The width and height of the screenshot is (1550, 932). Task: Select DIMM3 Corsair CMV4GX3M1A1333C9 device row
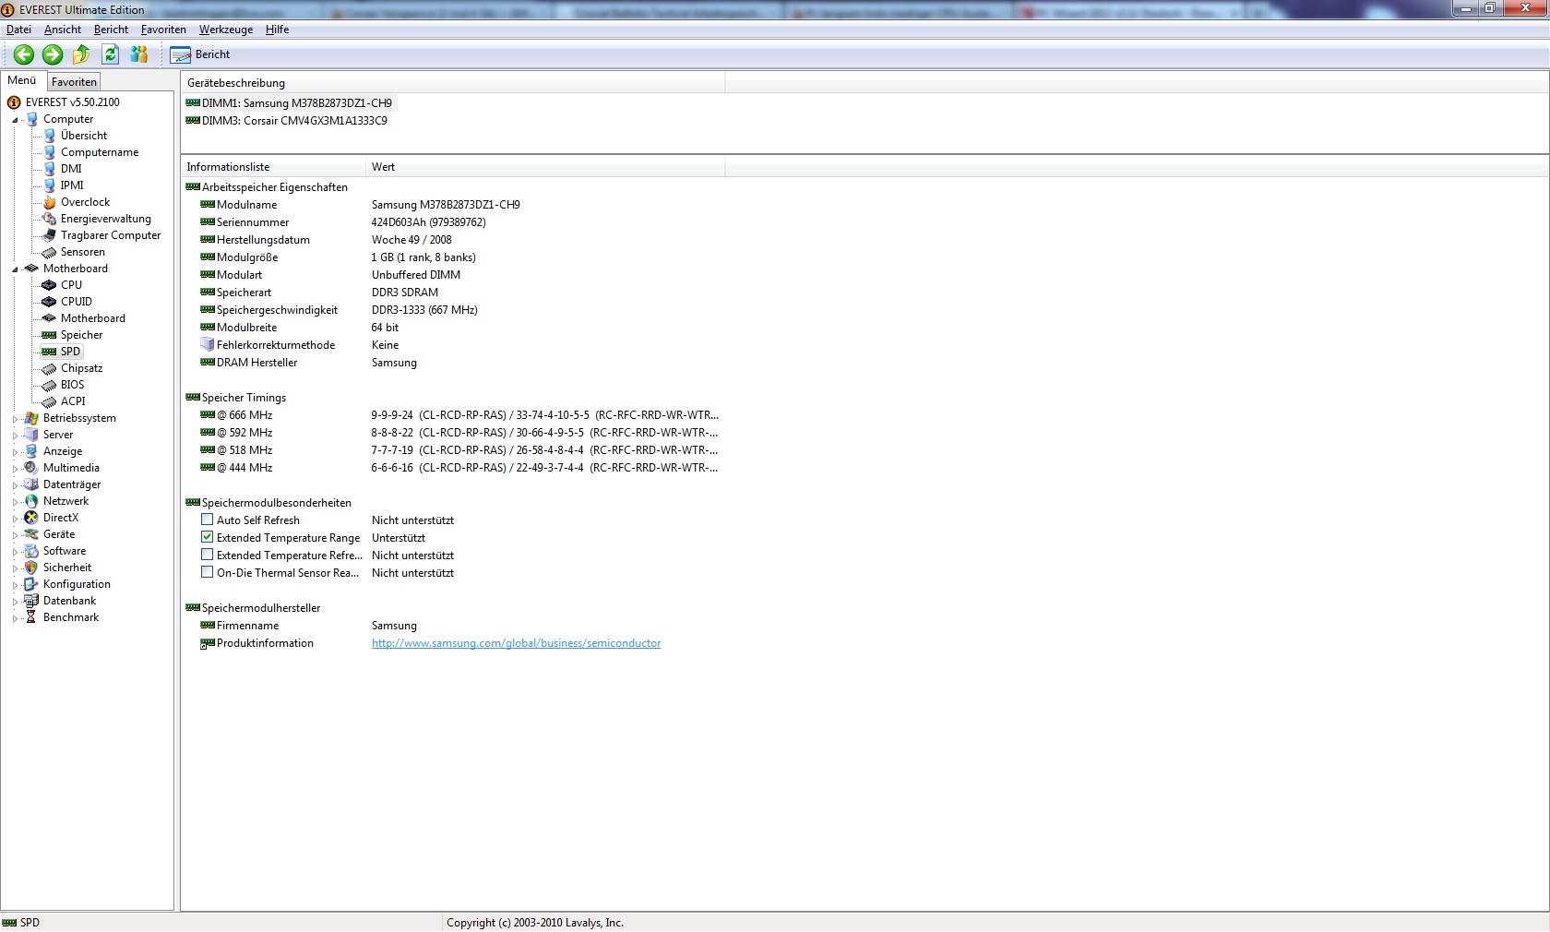coord(287,121)
